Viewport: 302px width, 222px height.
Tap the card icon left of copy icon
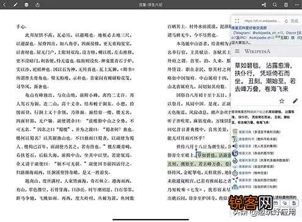276,203
